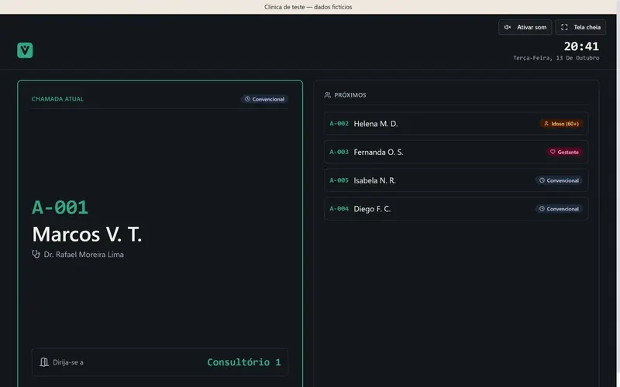This screenshot has height=387, width=620.
Task: Select queue row A-002 Helena M. D.
Action: click(x=456, y=124)
